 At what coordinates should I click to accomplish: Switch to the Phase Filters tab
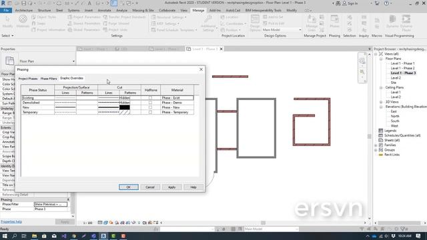49,79
